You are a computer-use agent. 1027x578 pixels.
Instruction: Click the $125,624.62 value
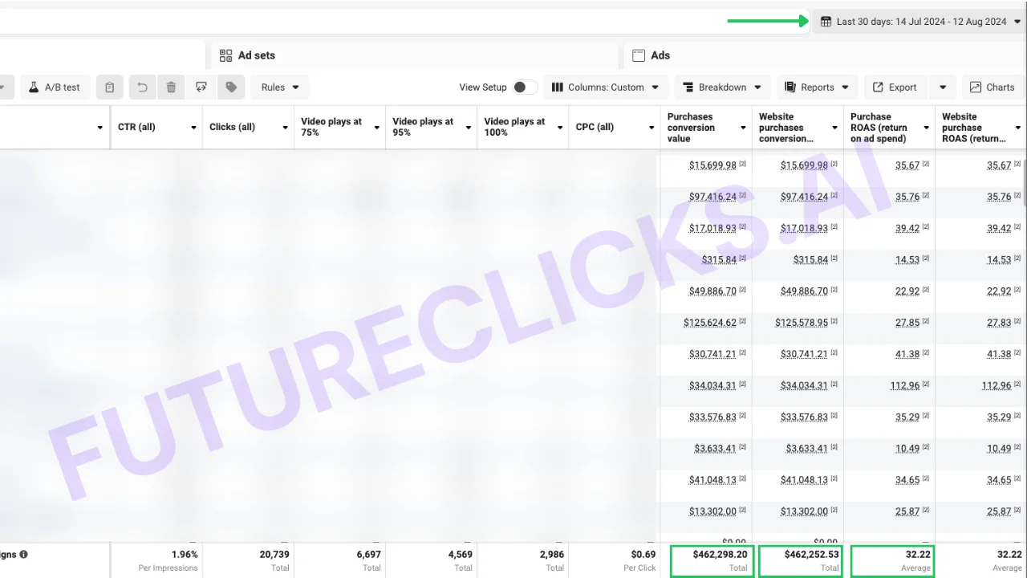[x=710, y=323]
